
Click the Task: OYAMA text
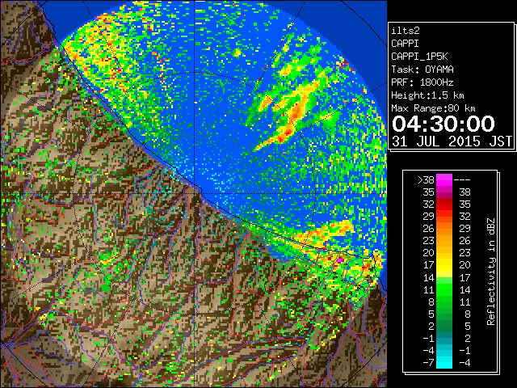(422, 70)
